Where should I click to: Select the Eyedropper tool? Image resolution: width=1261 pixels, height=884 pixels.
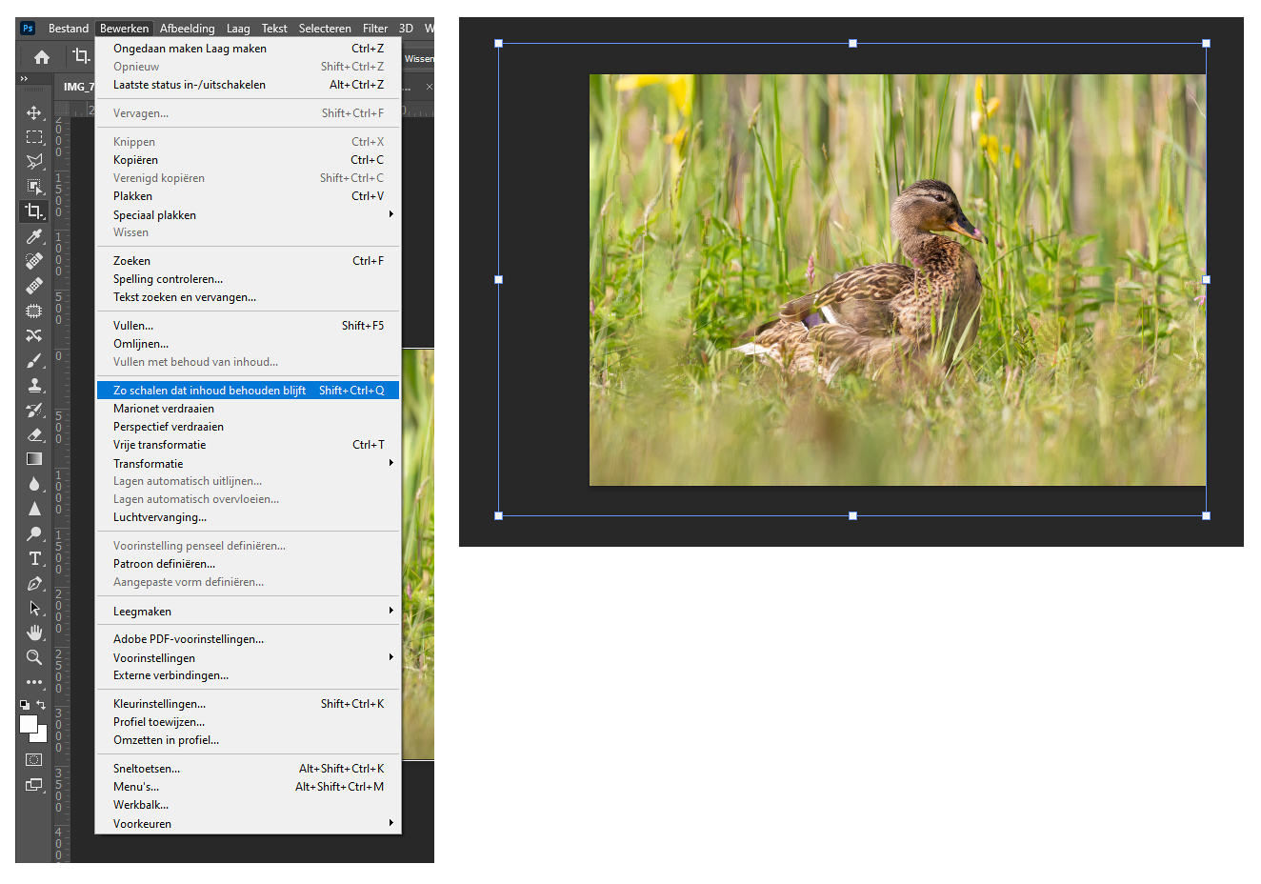(x=34, y=236)
